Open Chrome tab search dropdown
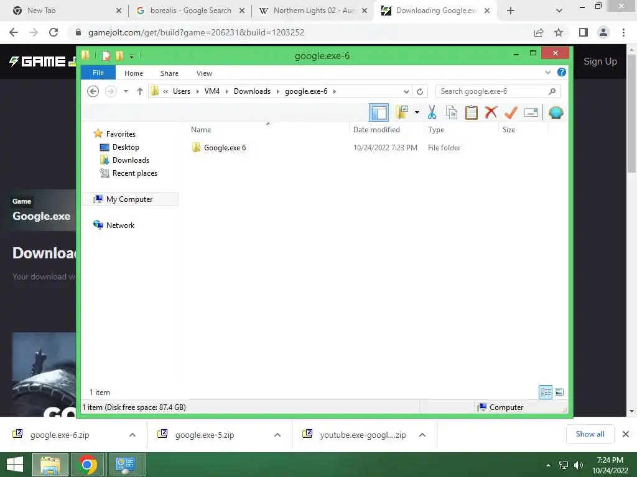 point(559,11)
